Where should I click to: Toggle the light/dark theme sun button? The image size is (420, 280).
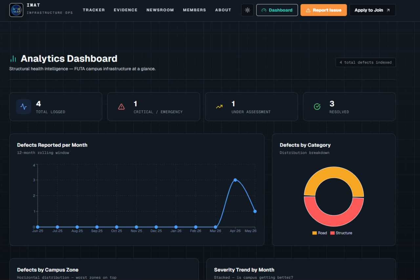pyautogui.click(x=247, y=10)
